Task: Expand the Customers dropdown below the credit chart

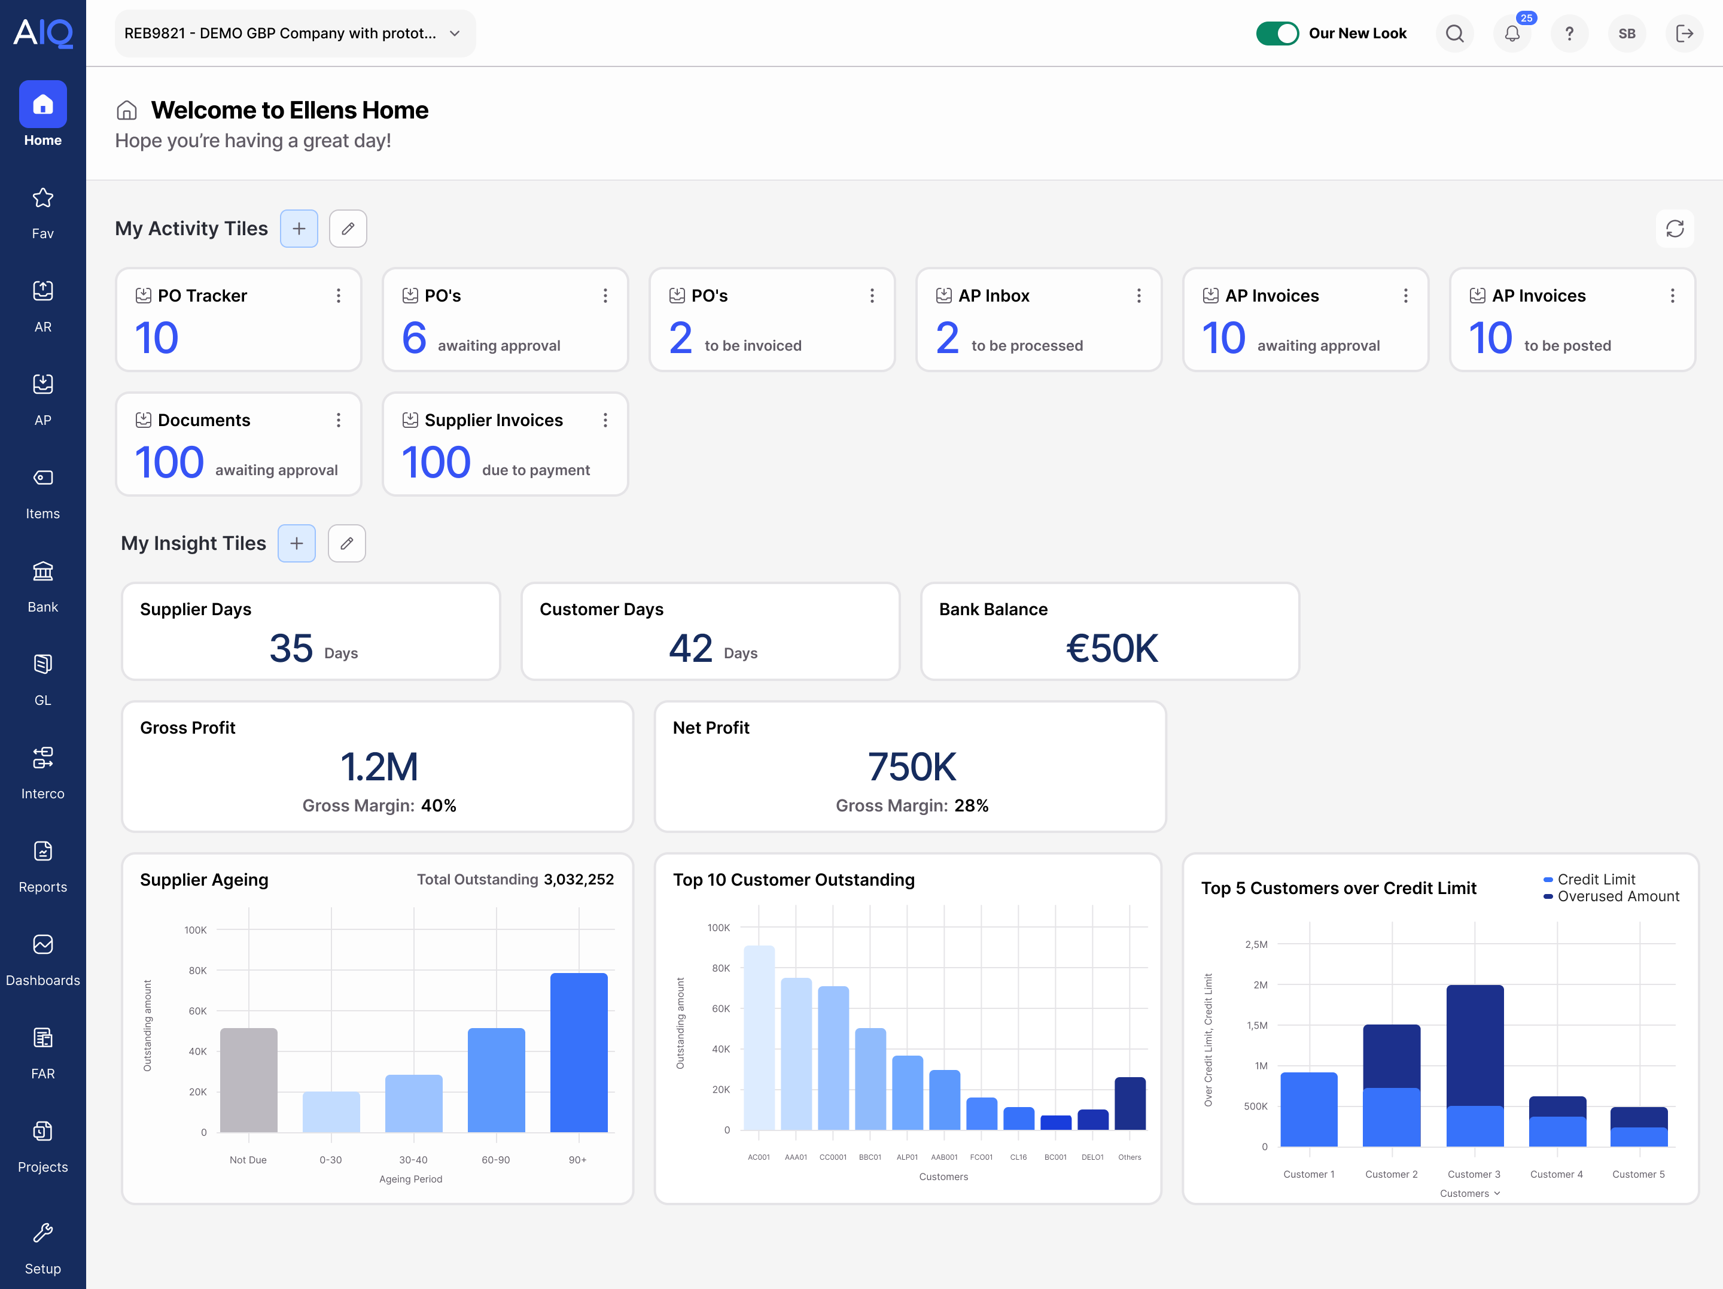Action: (x=1470, y=1193)
